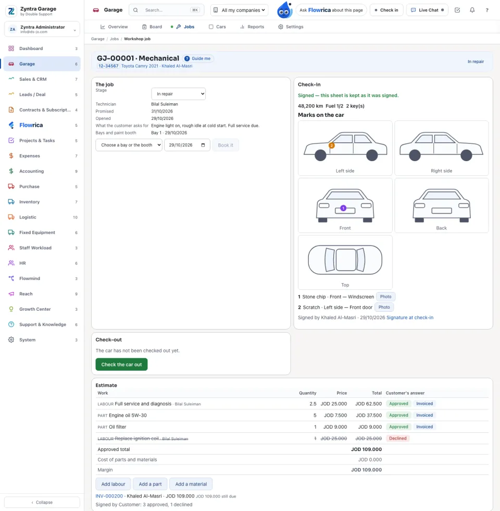Click the Growth Center lightbulb icon

tap(11, 309)
